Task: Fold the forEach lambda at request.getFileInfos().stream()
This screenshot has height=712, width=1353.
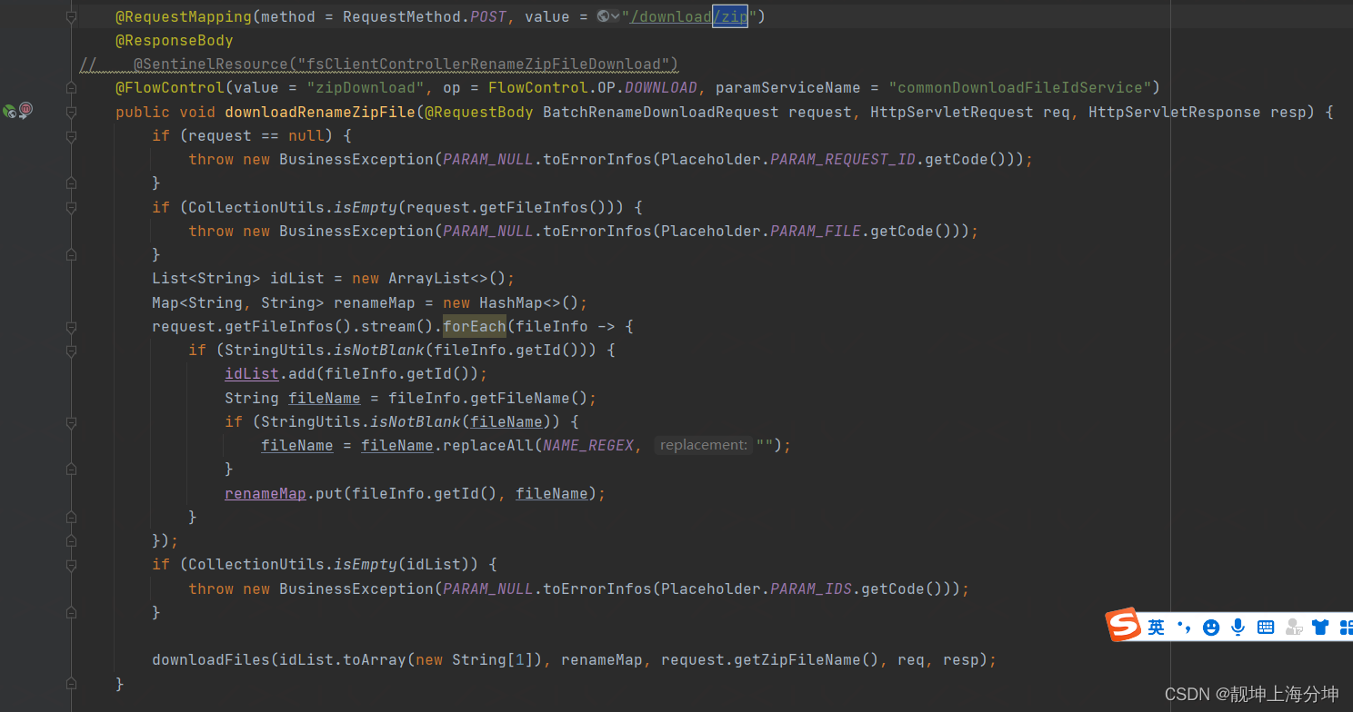Action: 71,326
